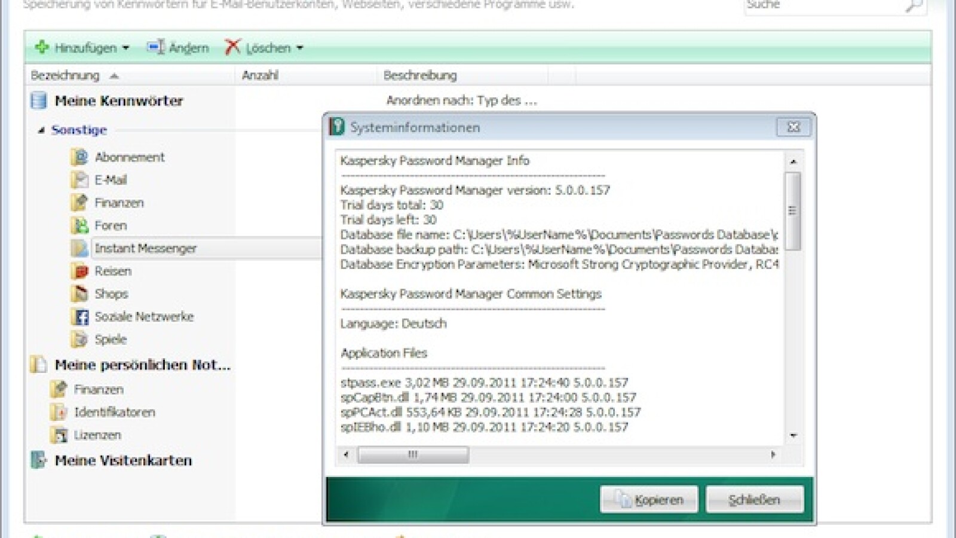Click the Instant Messenger icon
Viewport: 956px width, 538px height.
click(x=79, y=248)
